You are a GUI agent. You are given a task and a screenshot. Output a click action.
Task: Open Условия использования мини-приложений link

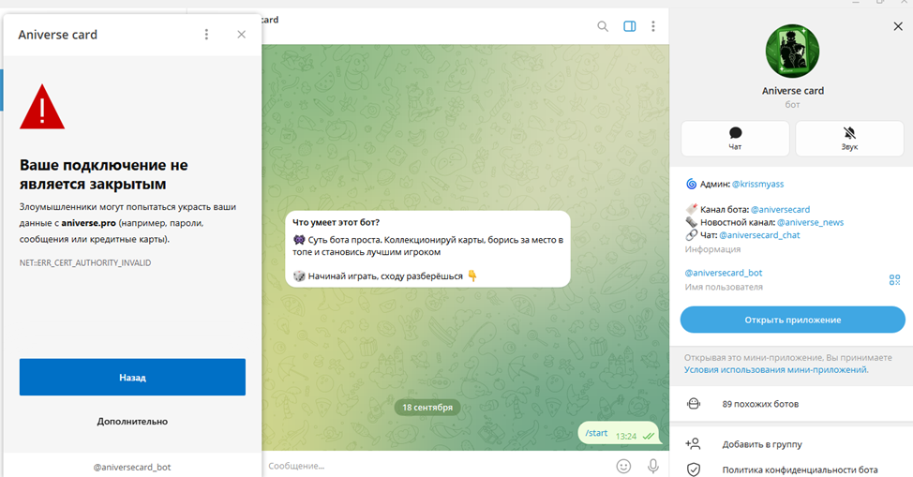[776, 370]
